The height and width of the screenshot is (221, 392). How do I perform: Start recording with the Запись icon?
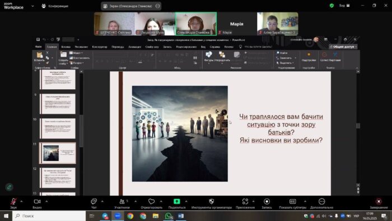coord(267,201)
